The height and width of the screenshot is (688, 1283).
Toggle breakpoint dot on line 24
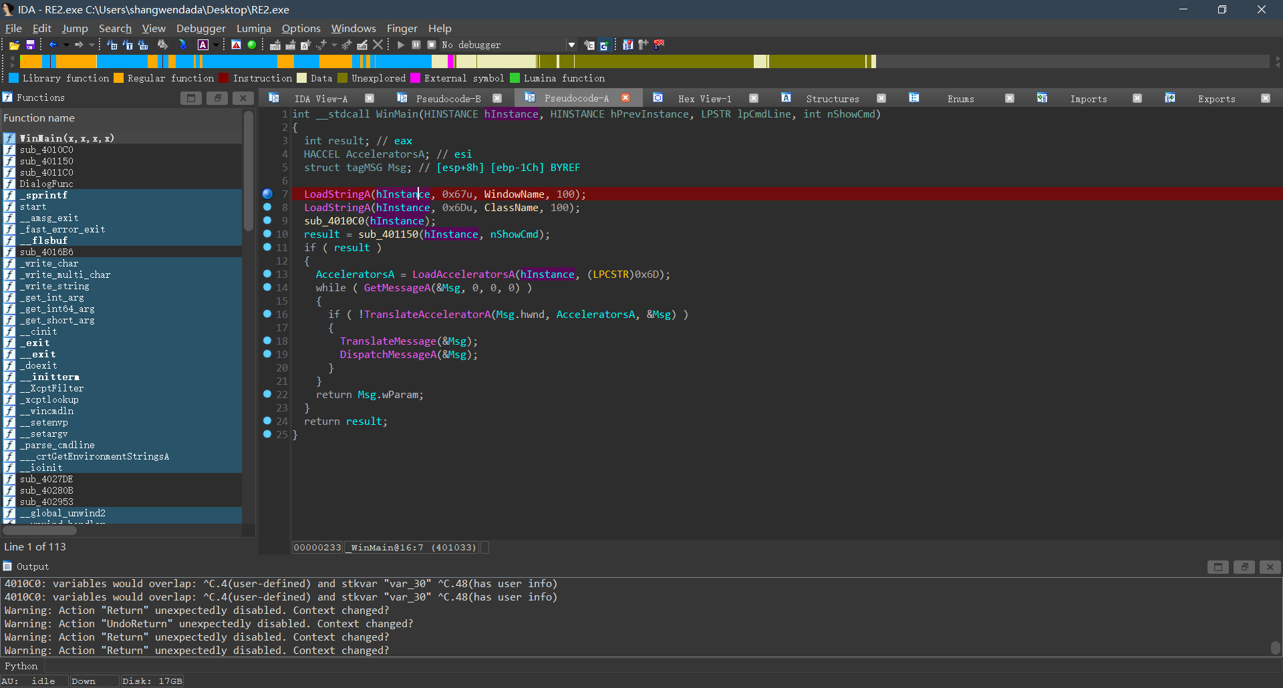tap(267, 421)
